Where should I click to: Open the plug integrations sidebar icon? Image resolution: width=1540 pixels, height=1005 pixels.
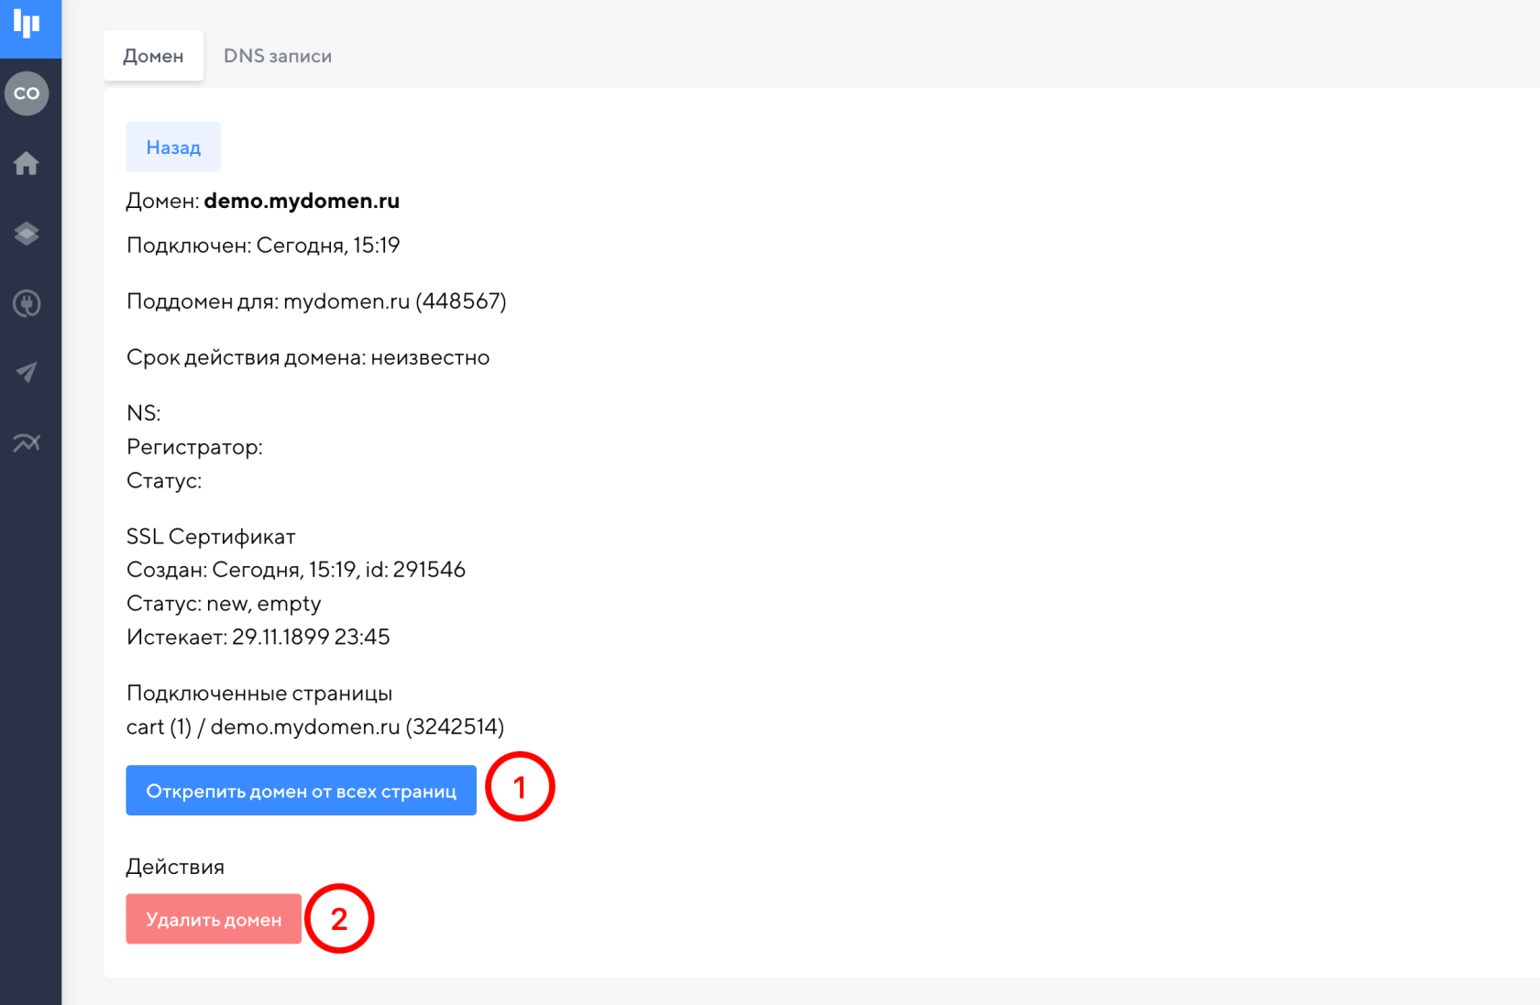coord(27,303)
